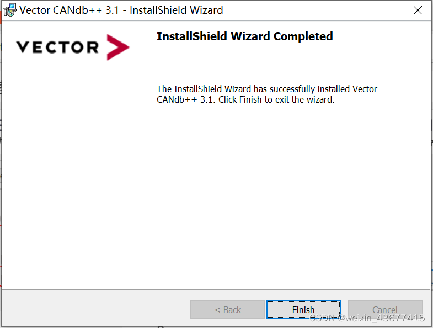Click the greyed-out Back button
Viewport: 433px width, 328px height.
point(227,309)
